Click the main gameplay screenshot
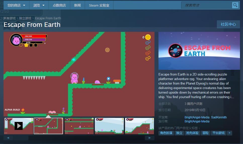243x144 pixels. (x=79, y=74)
